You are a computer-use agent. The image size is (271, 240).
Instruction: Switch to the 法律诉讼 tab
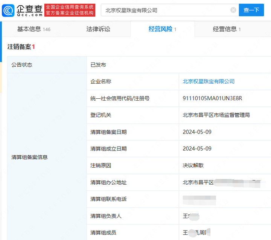tap(98, 29)
